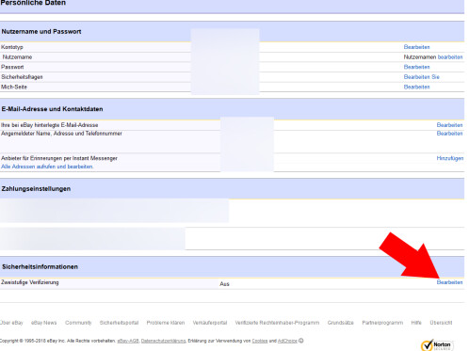Click the 'Aus' verification status value

pyautogui.click(x=224, y=284)
